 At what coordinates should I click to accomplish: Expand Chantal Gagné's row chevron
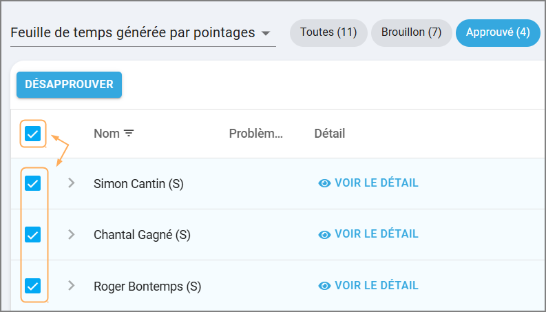(71, 234)
